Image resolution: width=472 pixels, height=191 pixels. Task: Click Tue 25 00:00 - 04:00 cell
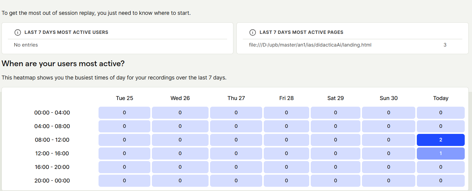pos(124,113)
